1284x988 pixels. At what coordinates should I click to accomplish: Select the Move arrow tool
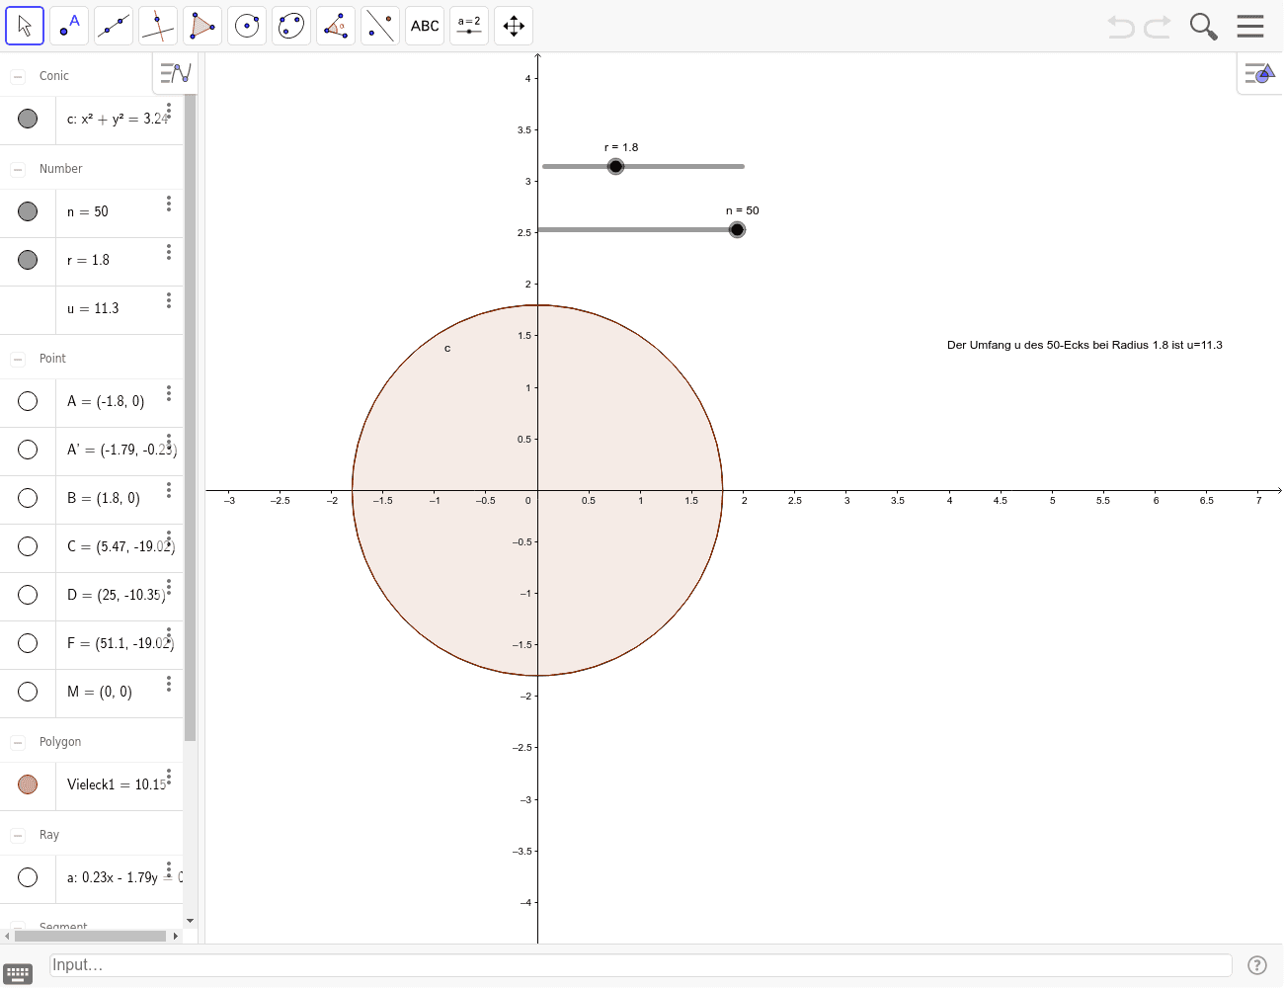25,26
